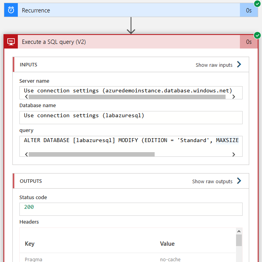Click the Status code 200 value

29,207
